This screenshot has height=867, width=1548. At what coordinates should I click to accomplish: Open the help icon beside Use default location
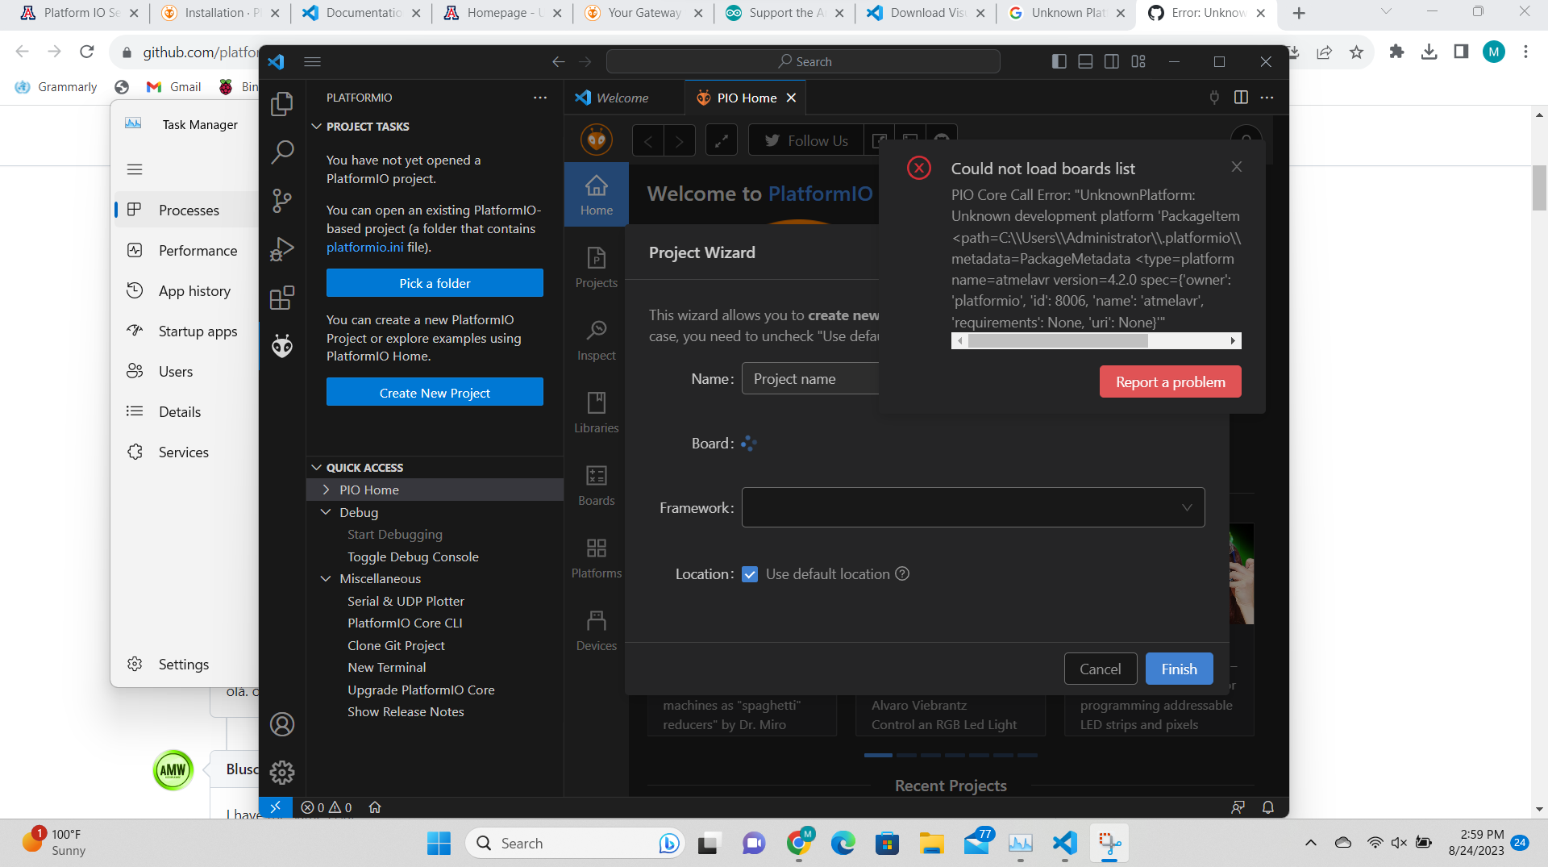click(x=903, y=573)
